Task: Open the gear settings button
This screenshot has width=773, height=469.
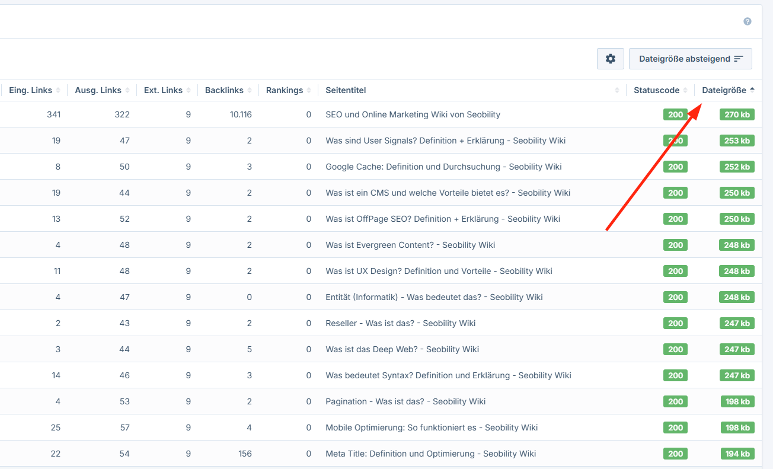Action: pos(610,59)
